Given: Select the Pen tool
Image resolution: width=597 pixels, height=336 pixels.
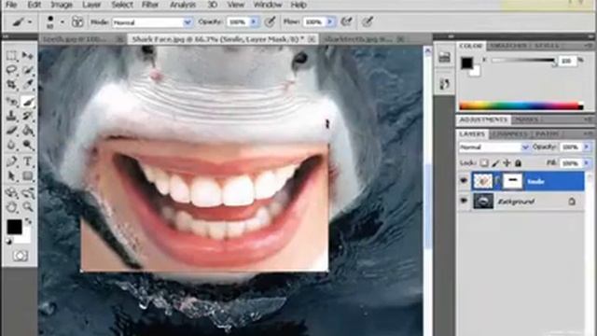Looking at the screenshot, I should [x=11, y=161].
